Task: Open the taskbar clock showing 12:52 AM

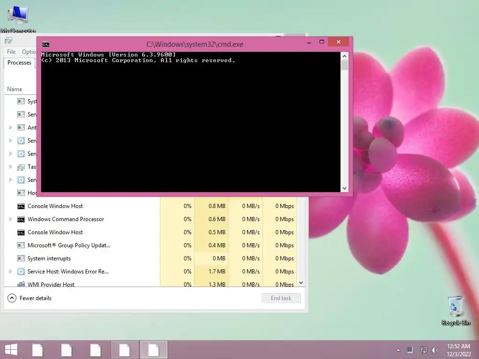Action: (458, 350)
